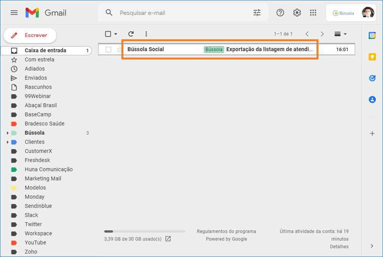The width and height of the screenshot is (383, 257).
Task: Go to newer messages arrow
Action: [307, 34]
